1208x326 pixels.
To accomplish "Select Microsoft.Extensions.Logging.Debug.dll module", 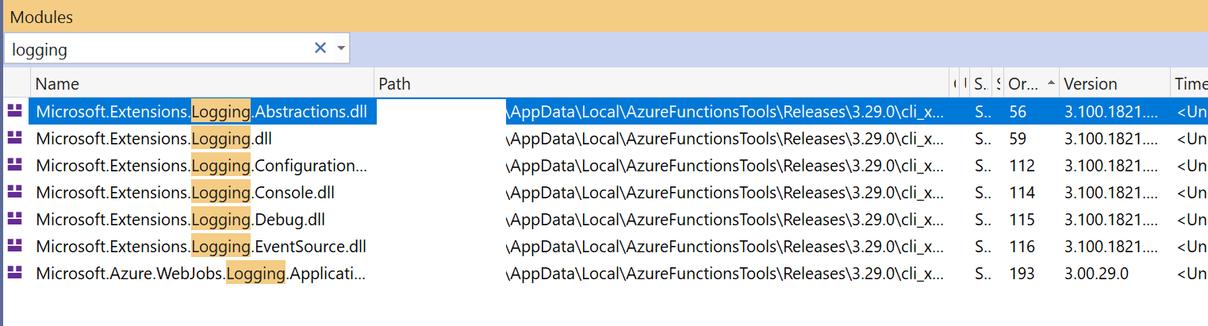I will pyautogui.click(x=180, y=220).
